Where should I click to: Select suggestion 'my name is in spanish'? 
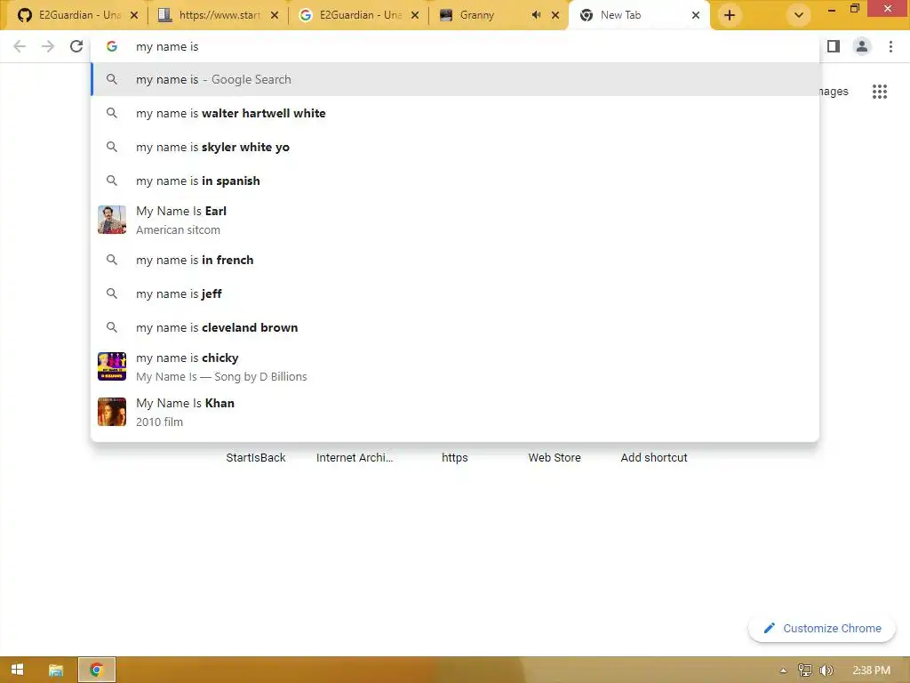point(455,181)
